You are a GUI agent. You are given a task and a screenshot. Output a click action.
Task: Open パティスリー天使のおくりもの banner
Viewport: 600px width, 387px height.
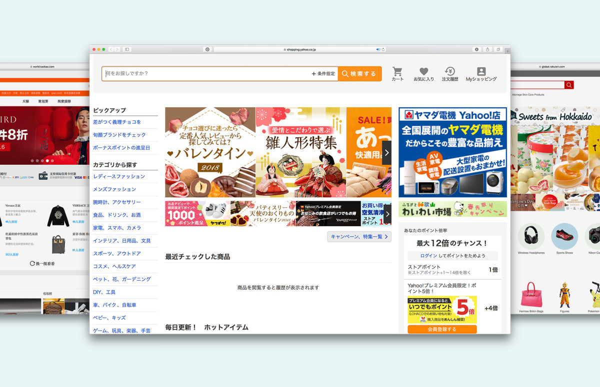coord(263,214)
